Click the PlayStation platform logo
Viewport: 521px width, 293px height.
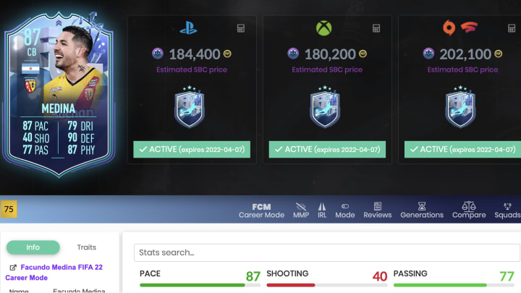click(188, 28)
